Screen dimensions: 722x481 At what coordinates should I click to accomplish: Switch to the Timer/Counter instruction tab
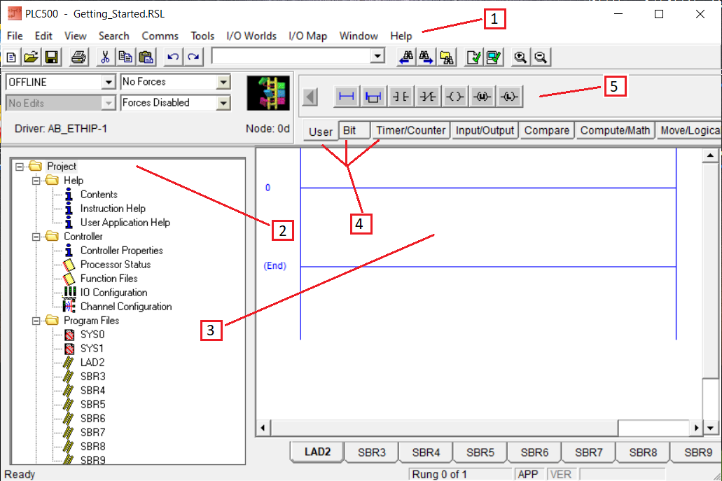coord(411,130)
